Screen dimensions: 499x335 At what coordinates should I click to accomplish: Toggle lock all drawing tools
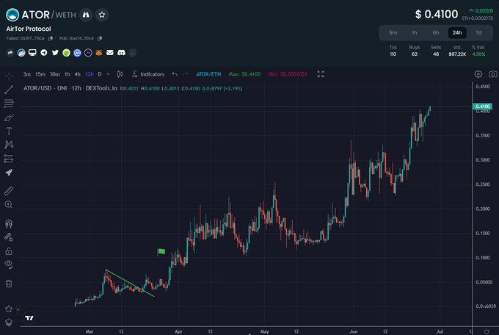coord(9,251)
